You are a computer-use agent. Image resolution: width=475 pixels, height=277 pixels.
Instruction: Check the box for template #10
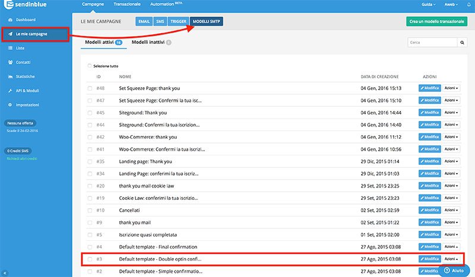pos(90,211)
